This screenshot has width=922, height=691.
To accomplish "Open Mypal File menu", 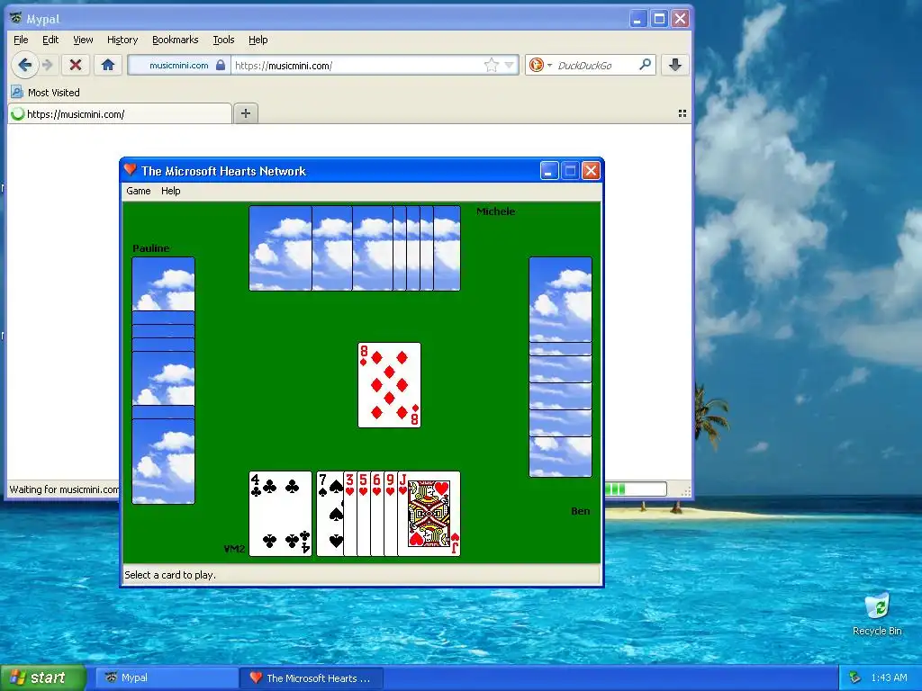I will pyautogui.click(x=21, y=40).
